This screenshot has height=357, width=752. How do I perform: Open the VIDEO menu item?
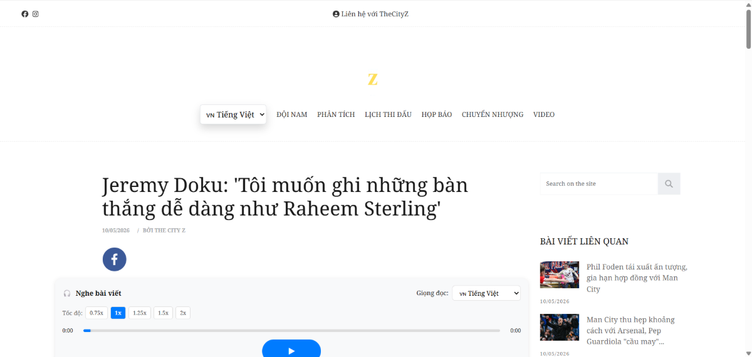[544, 114]
